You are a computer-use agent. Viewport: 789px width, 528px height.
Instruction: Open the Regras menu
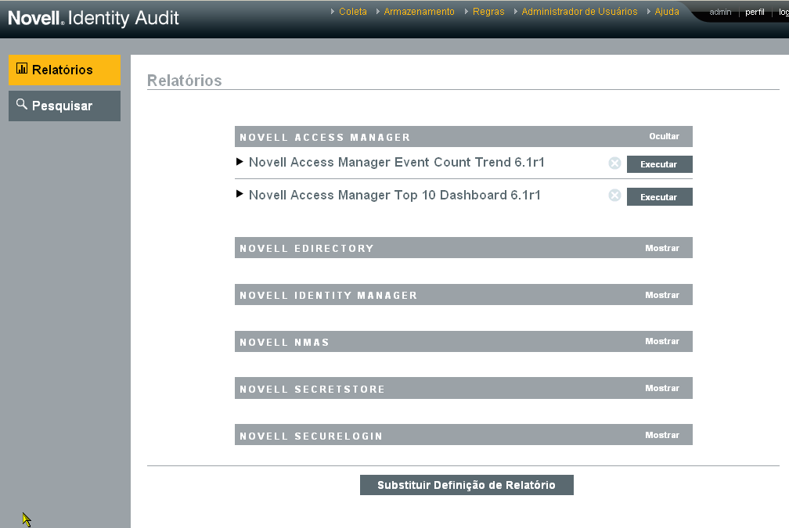488,12
